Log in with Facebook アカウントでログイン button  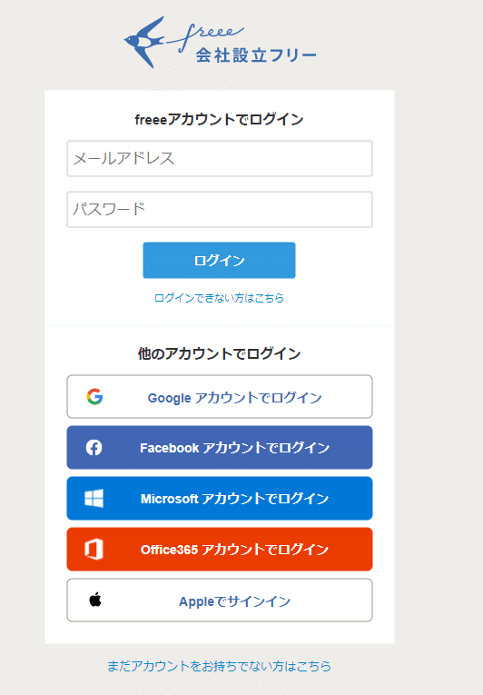(x=220, y=448)
